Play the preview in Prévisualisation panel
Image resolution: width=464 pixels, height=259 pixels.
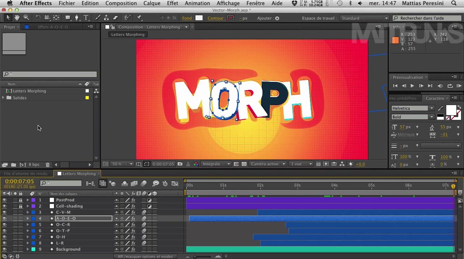[x=412, y=86]
